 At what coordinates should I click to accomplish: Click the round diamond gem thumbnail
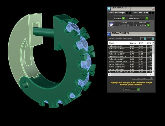[111, 24]
